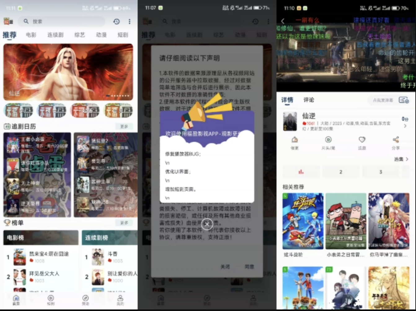Tap 同意 to accept the disclaimer
This screenshot has height=311, width=416.
[x=250, y=267]
